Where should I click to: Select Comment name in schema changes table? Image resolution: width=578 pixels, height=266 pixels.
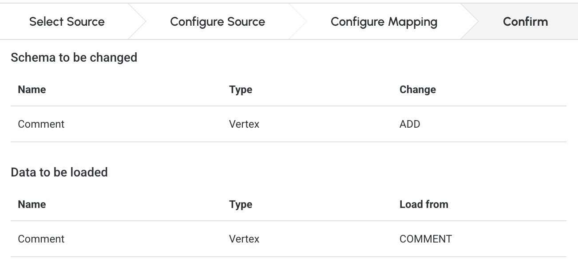[41, 124]
